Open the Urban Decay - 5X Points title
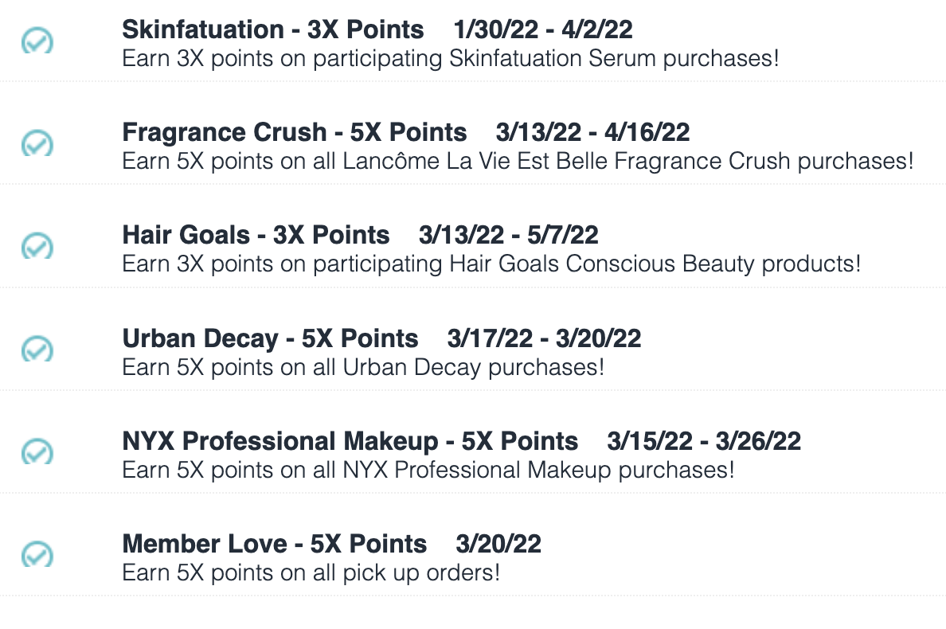946x629 pixels. pyautogui.click(x=270, y=338)
